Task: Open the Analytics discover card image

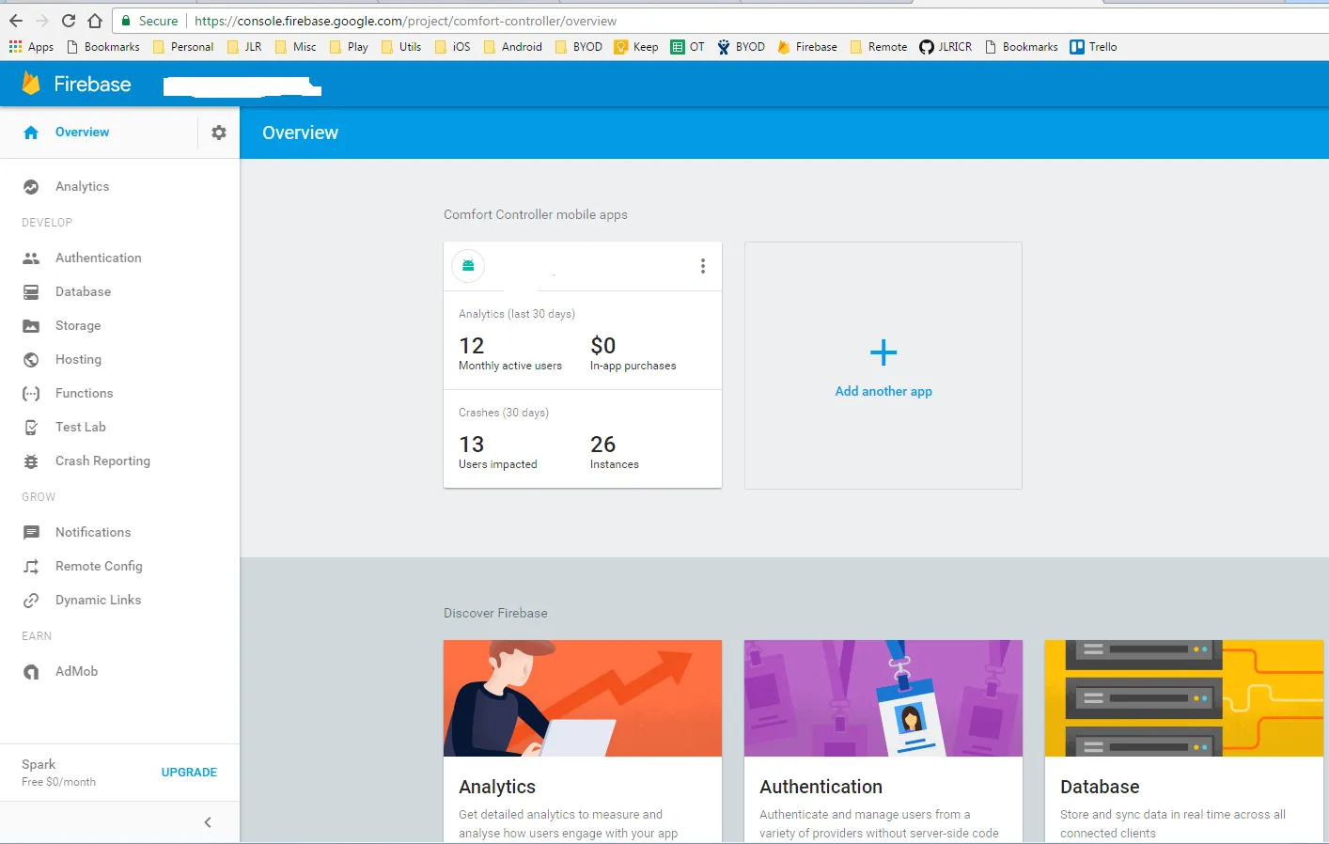Action: tap(583, 698)
